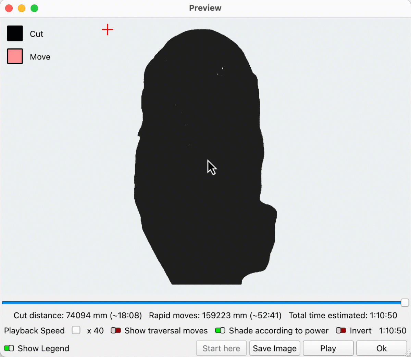Screen dimensions: 411x357
Task: Click the preview progress slider handle
Action: pyautogui.click(x=404, y=303)
